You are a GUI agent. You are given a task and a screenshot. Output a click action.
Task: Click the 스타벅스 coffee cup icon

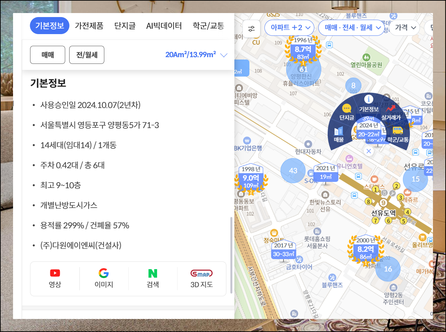tap(374, 179)
